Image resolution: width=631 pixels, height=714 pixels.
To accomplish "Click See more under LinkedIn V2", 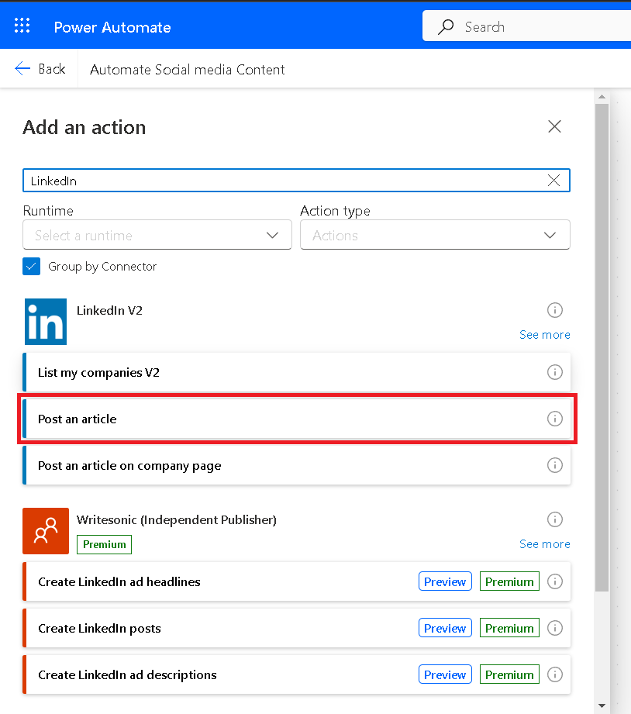I will (x=544, y=335).
